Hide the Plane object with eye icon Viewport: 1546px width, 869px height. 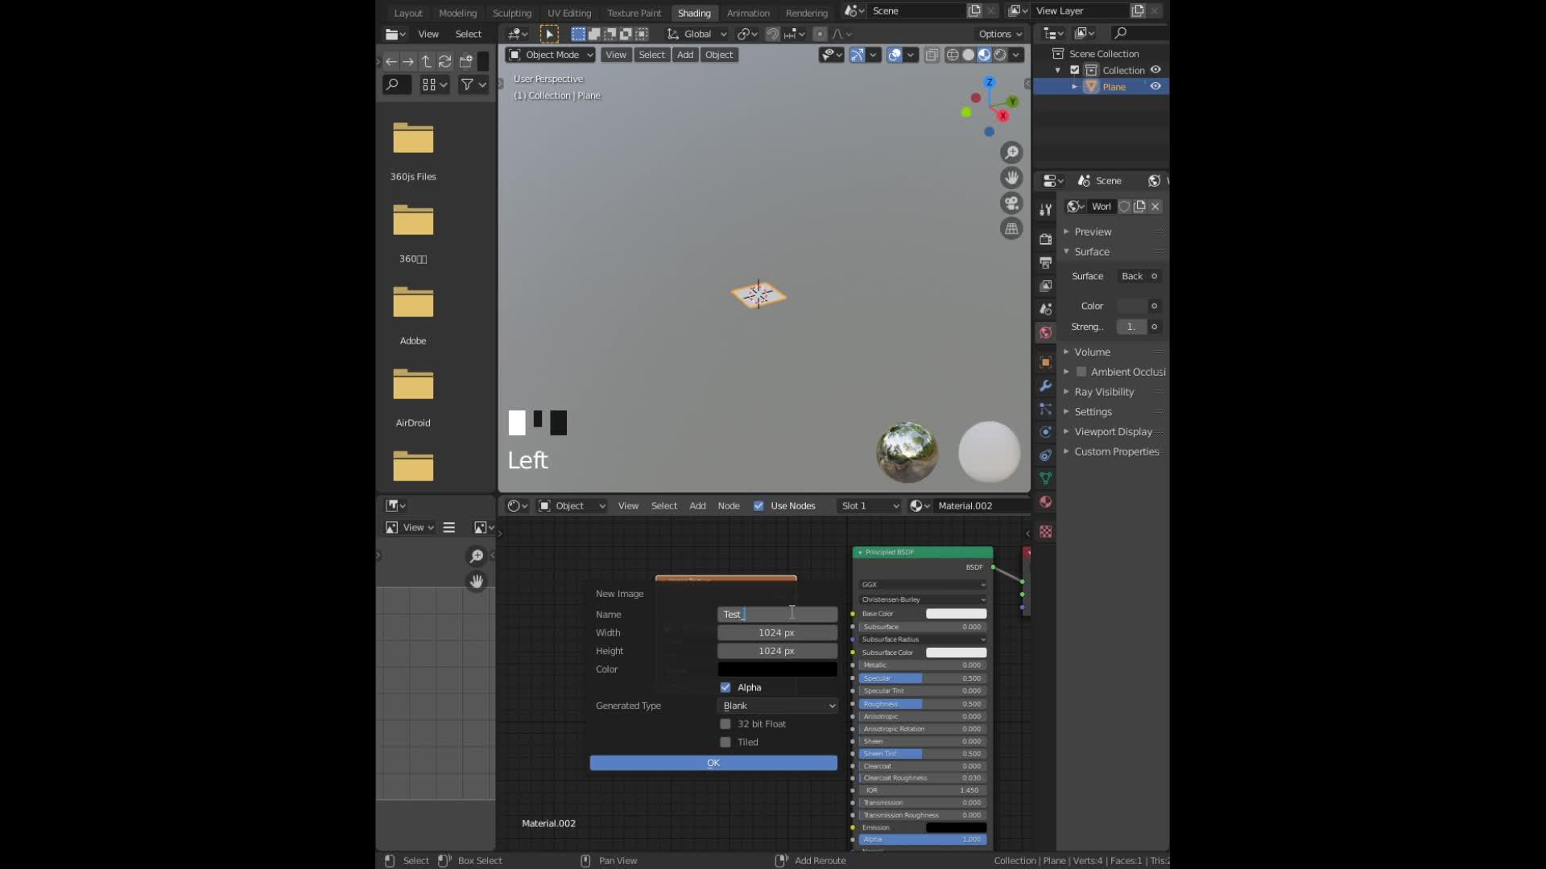tap(1155, 86)
